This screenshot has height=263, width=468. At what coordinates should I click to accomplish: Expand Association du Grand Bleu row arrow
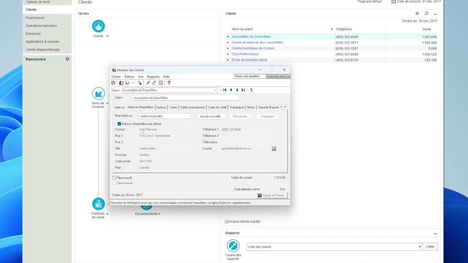pos(227,37)
